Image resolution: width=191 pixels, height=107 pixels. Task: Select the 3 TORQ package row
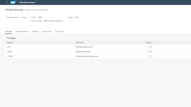click(98, 56)
